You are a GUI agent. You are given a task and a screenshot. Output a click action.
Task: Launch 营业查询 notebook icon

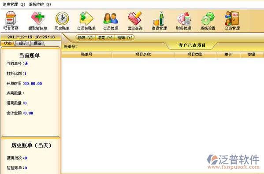(x=135, y=18)
